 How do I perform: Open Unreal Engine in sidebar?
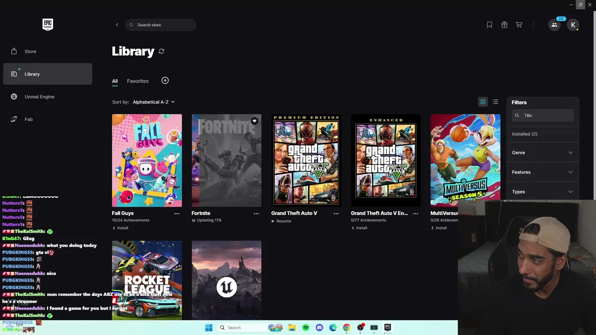47,97
